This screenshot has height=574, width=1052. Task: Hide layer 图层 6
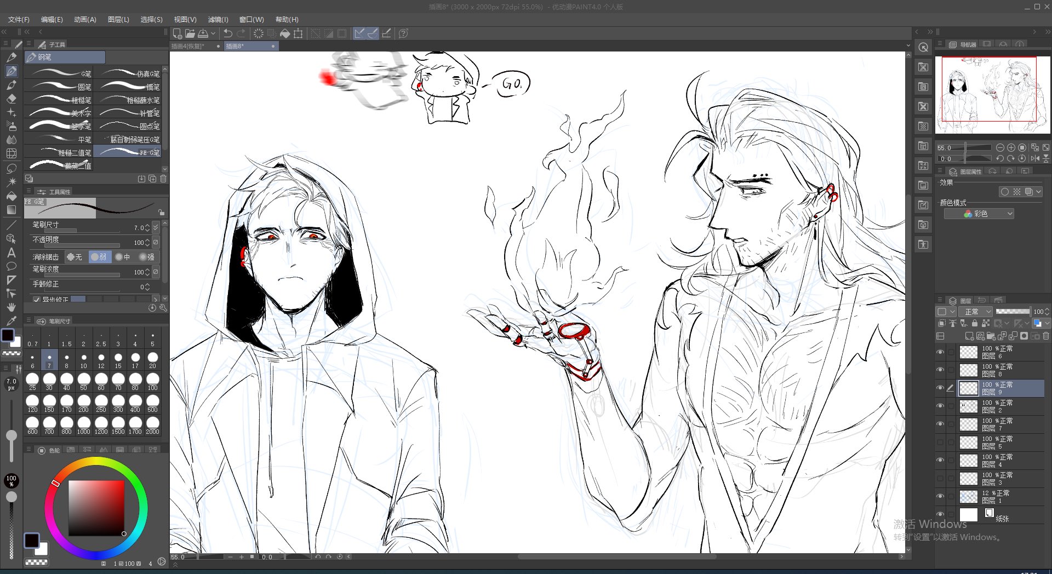pos(940,352)
